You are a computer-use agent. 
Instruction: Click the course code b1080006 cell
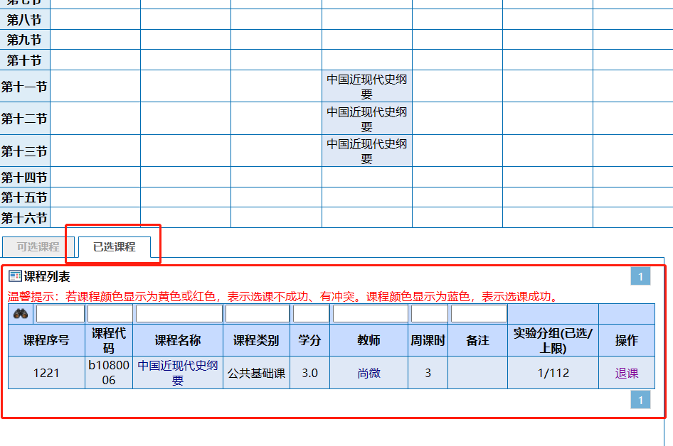click(109, 373)
